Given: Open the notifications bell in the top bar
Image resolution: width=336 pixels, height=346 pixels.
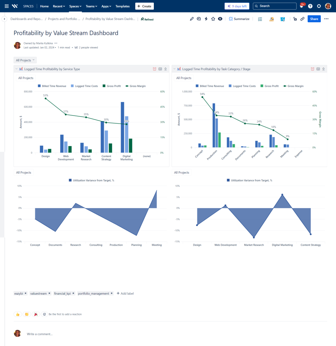Looking at the screenshot, I should click(301, 6).
